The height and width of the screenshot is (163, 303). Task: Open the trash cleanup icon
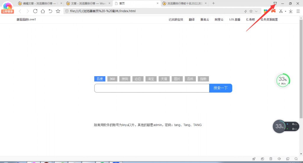271,159
